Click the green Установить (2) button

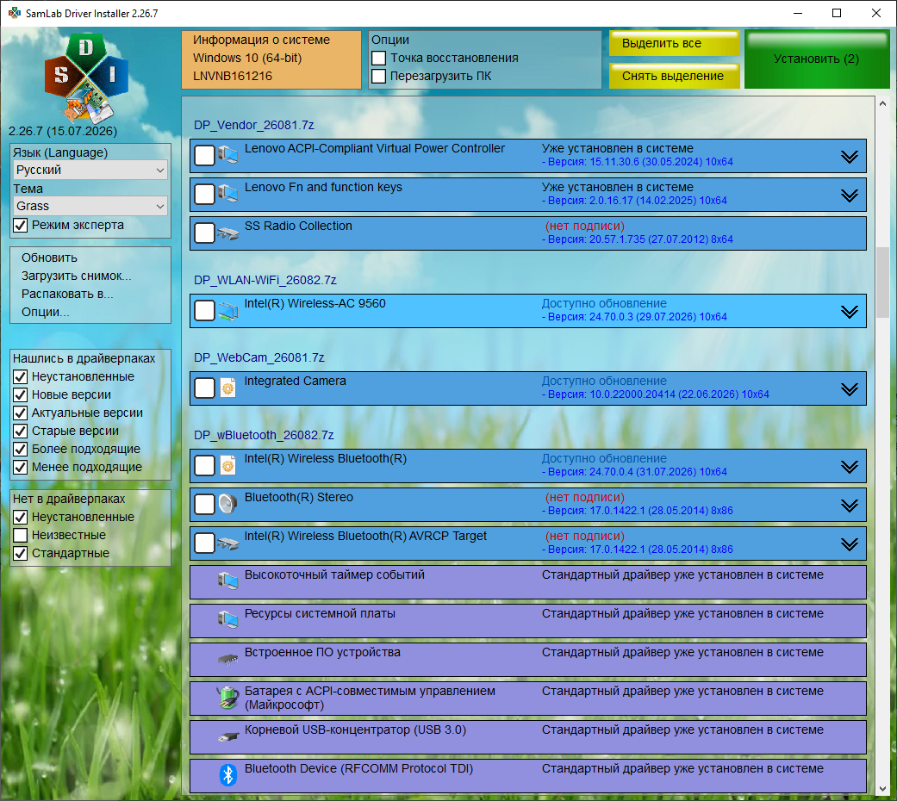(817, 59)
